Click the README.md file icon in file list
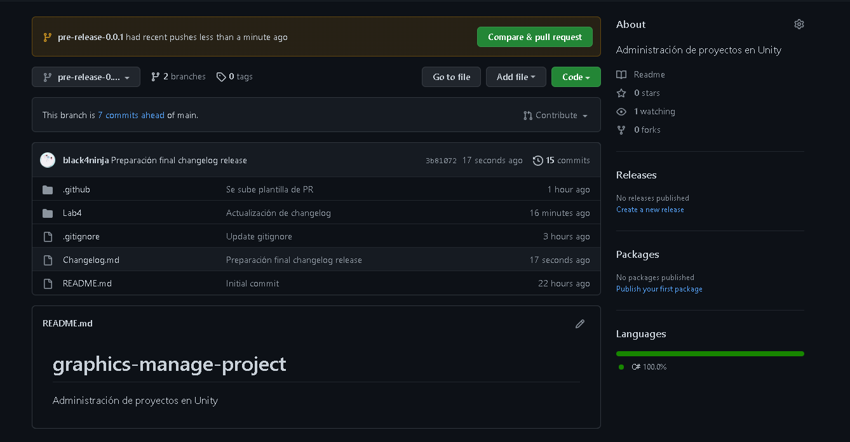The height and width of the screenshot is (442, 850). click(x=48, y=284)
